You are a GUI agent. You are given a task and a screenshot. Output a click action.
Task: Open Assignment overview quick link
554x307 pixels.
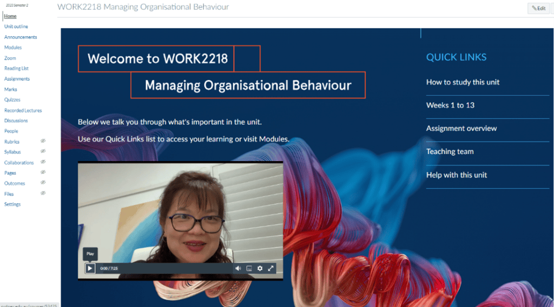461,129
